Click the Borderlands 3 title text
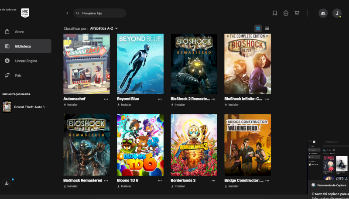 183,181
